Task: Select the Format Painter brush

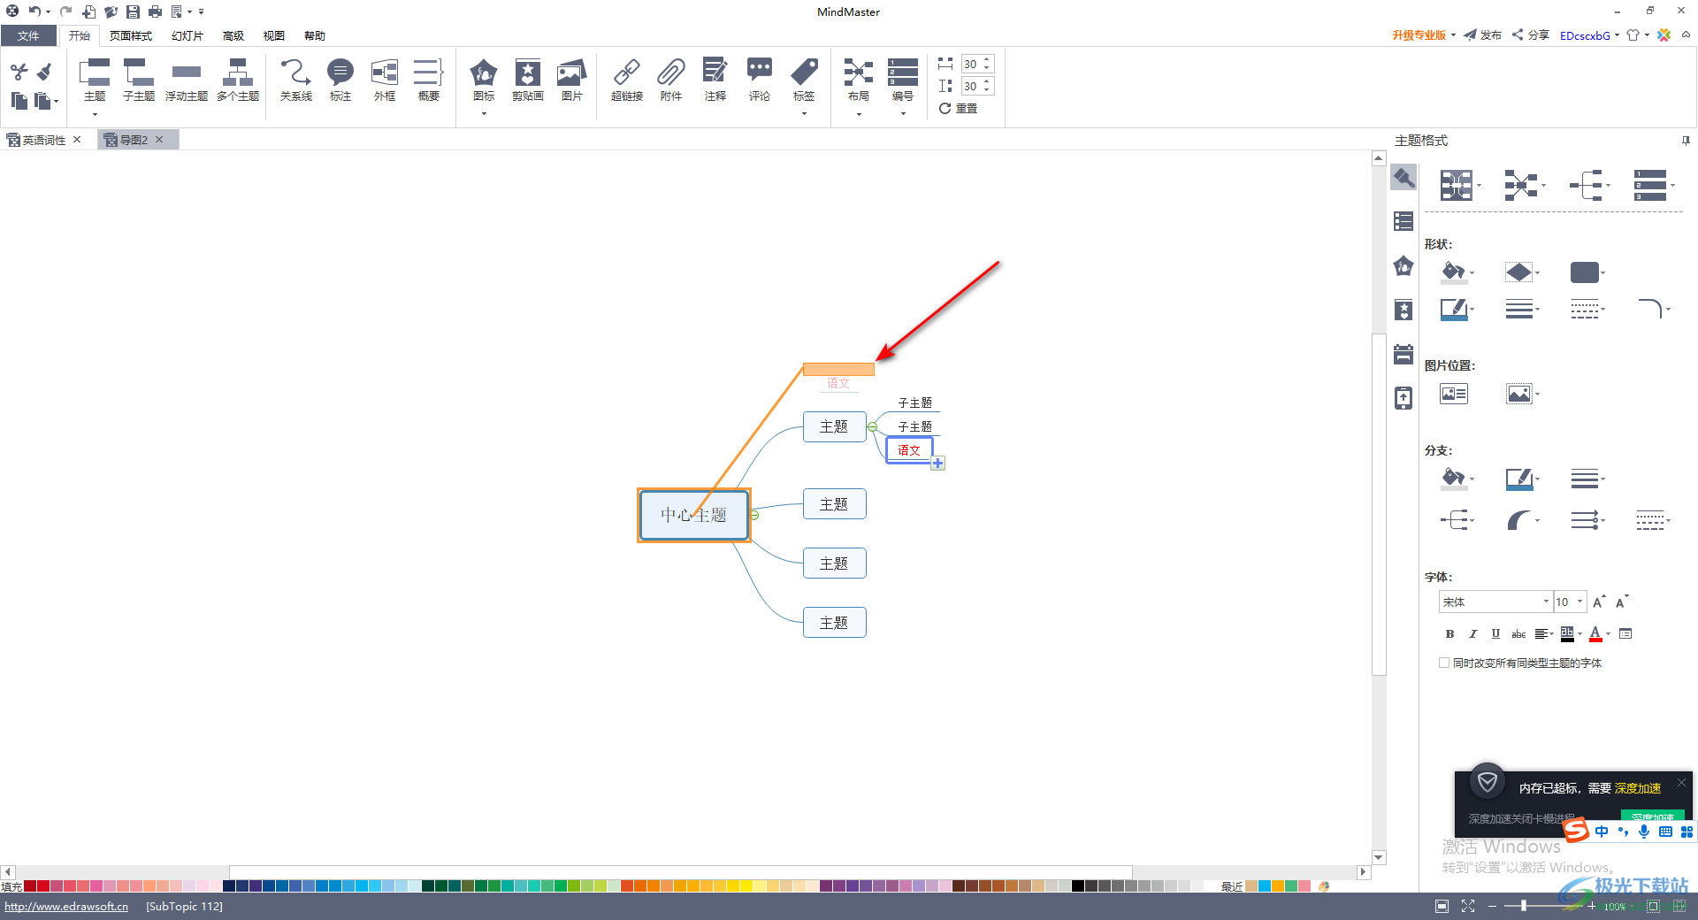Action: [44, 71]
